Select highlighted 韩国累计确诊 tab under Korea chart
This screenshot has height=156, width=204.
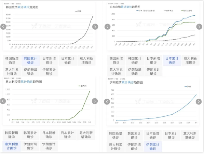[30, 60]
